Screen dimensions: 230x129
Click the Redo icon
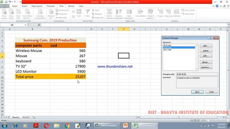click(x=15, y=2)
